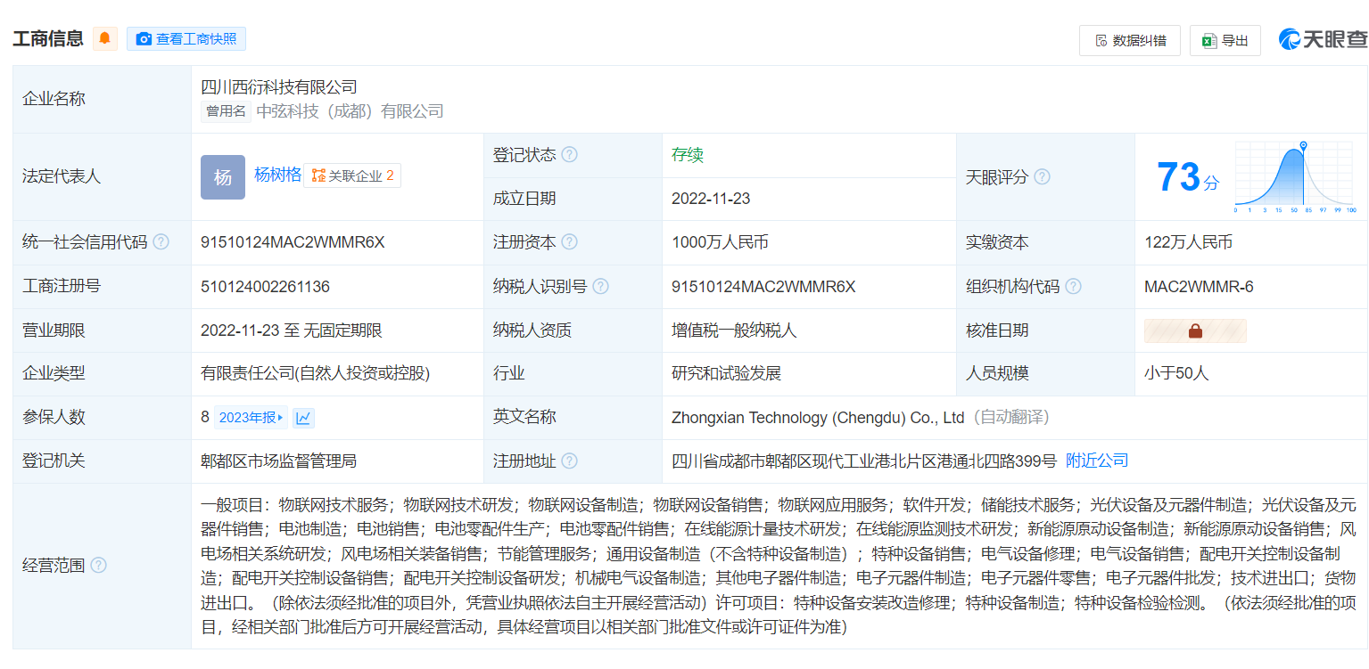Click the 工商信息 section heading
1369x669 pixels.
[x=48, y=38]
